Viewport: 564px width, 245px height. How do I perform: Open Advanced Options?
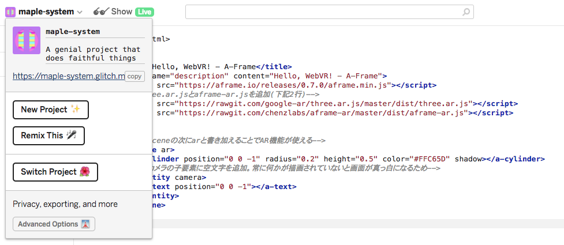pyautogui.click(x=54, y=224)
